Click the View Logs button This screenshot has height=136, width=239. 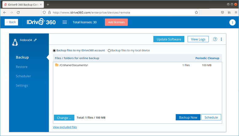pos(198,39)
